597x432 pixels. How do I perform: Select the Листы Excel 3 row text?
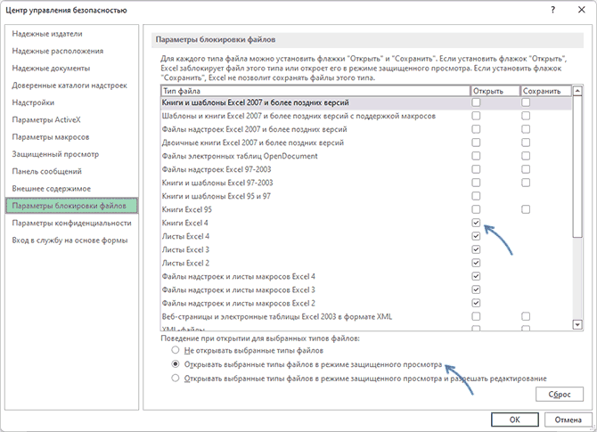point(185,249)
